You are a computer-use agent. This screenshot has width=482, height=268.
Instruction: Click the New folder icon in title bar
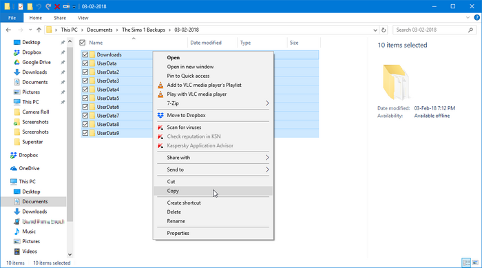[x=30, y=6]
